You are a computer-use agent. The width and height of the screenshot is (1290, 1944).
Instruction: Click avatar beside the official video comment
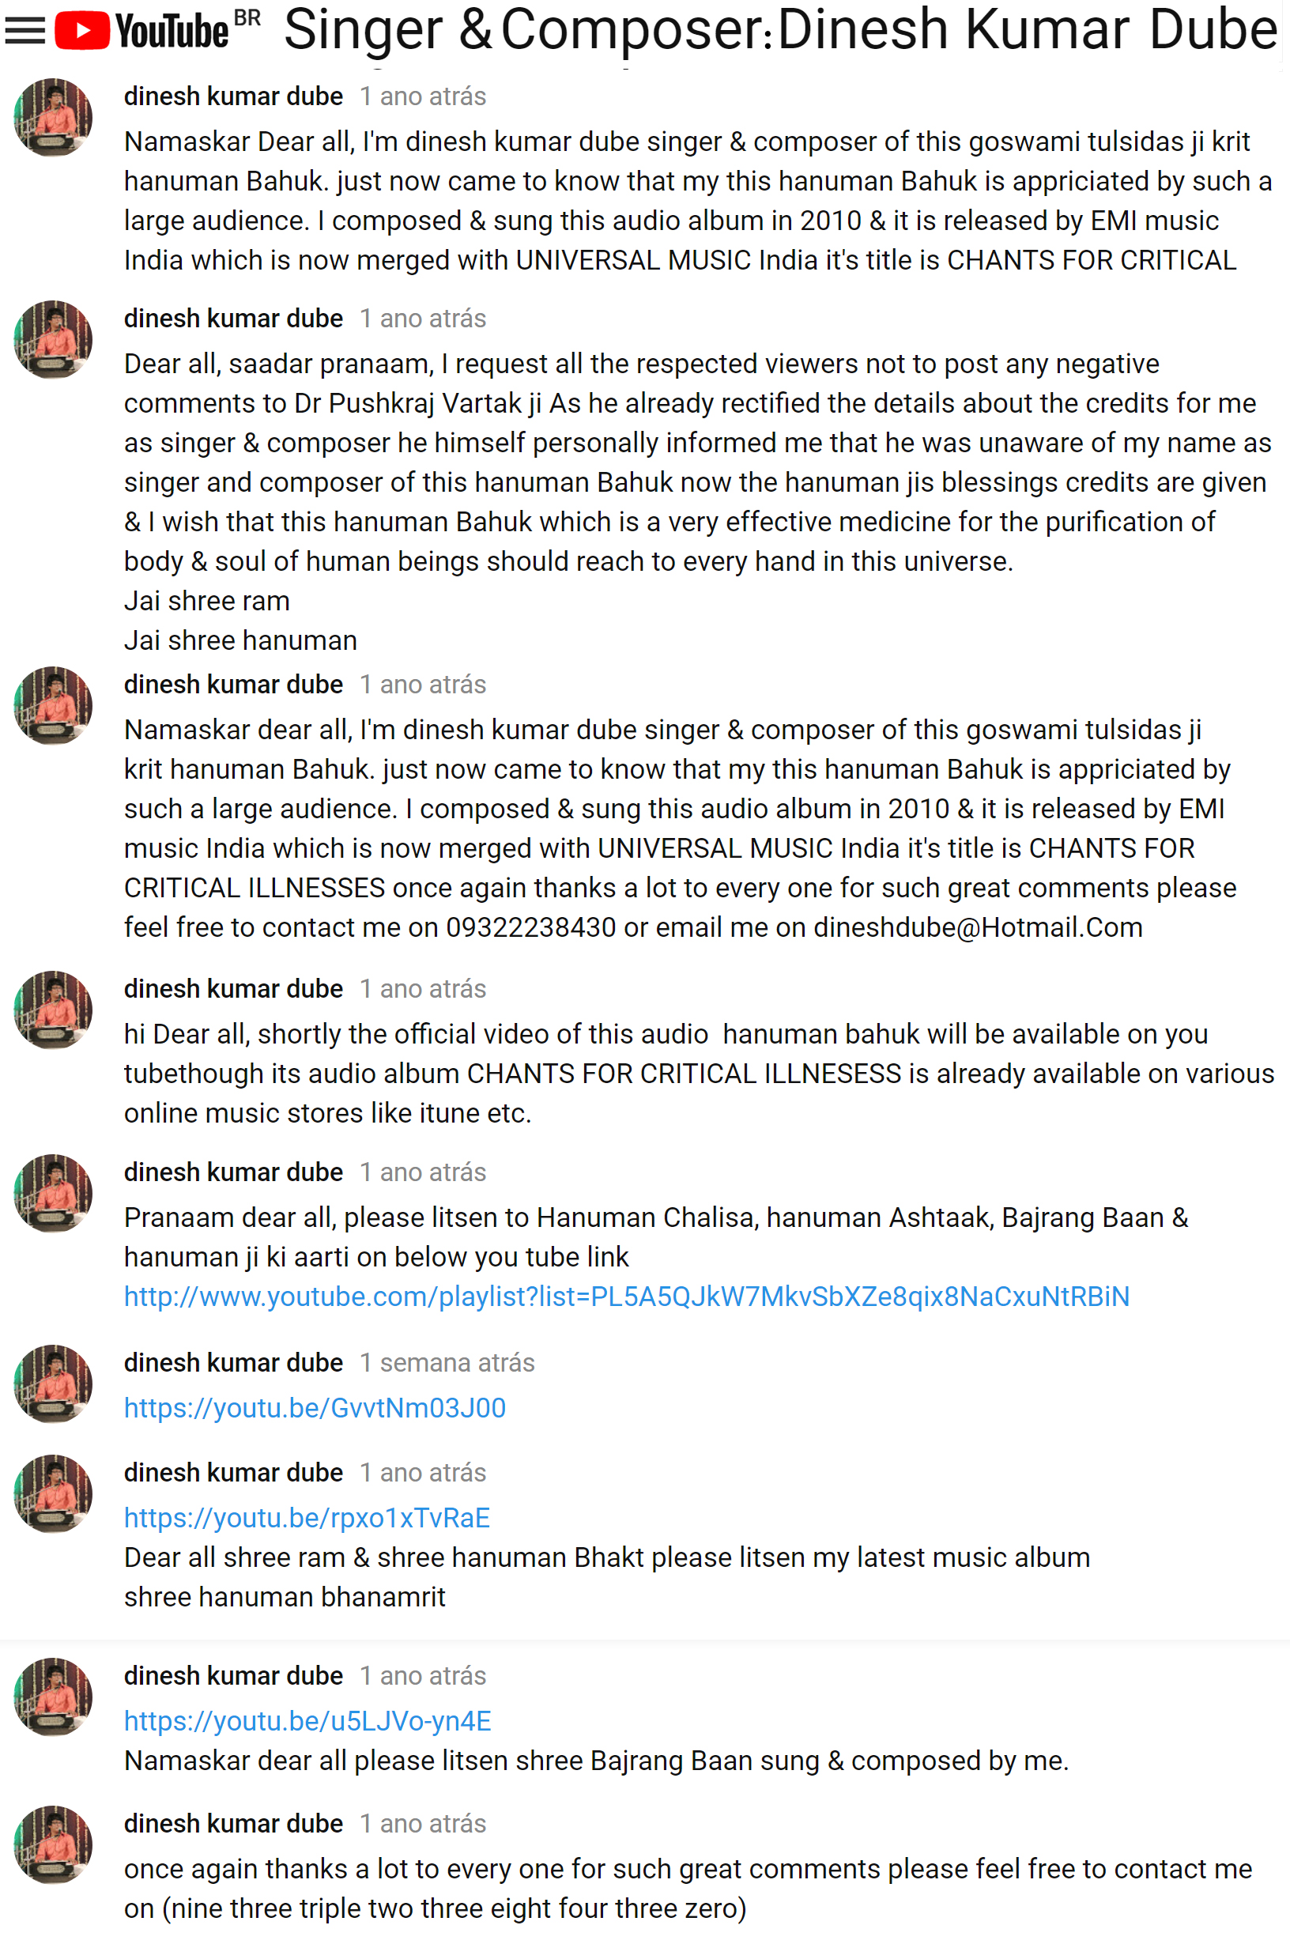[x=53, y=1010]
